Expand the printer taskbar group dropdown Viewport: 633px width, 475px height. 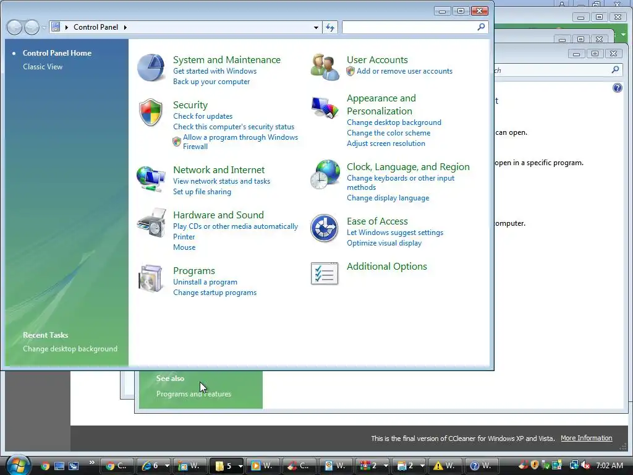[x=422, y=466]
